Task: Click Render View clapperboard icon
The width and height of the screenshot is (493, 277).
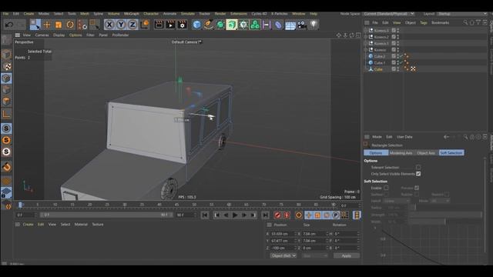Action: 159,25
